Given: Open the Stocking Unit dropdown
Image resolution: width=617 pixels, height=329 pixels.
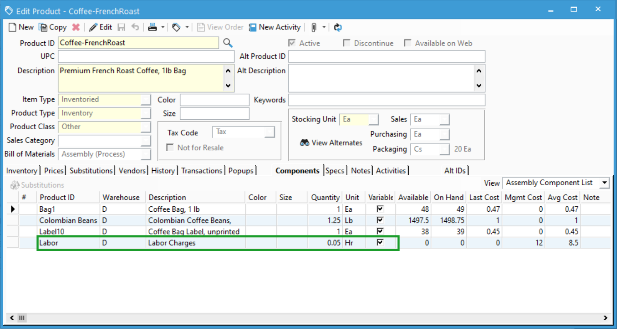Looking at the screenshot, I should tap(374, 119).
